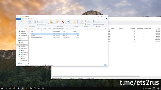Sort by Дата изменения column header

tap(57, 31)
